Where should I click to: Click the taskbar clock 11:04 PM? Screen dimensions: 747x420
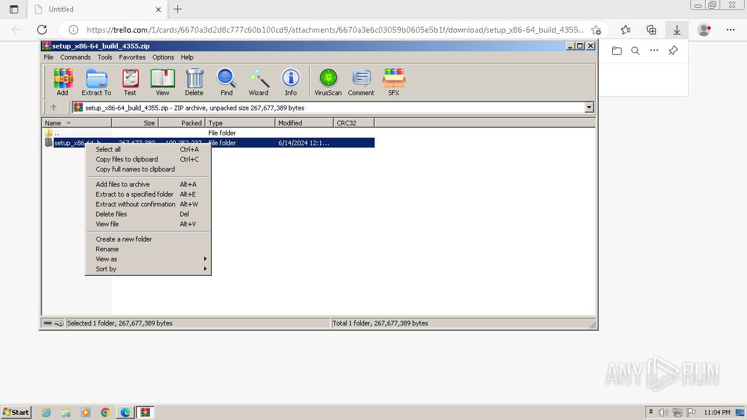pos(717,412)
